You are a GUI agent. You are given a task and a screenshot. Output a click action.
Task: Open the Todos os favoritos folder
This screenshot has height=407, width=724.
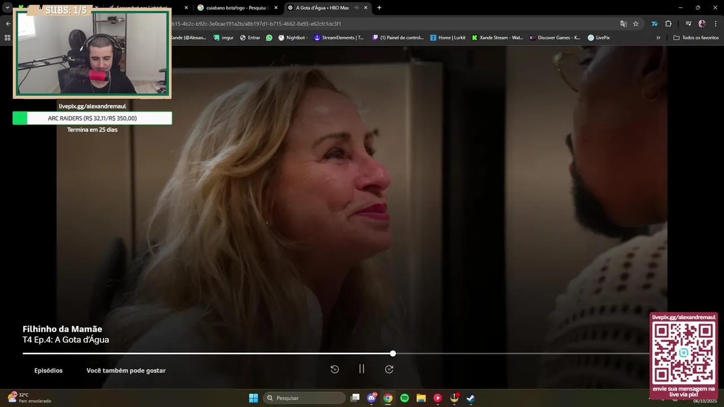click(x=696, y=38)
